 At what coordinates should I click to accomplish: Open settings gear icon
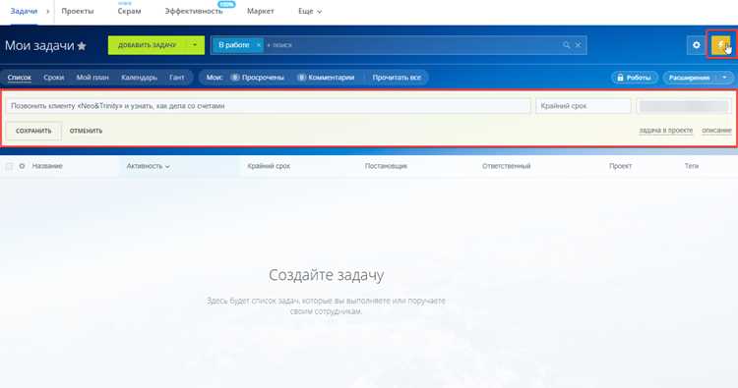tap(696, 45)
